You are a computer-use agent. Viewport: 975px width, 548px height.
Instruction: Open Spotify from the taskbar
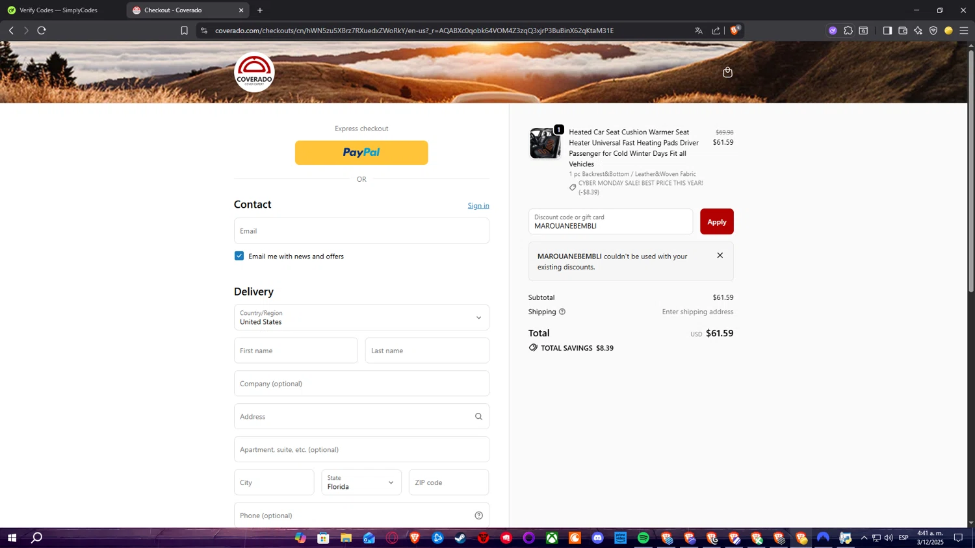point(643,538)
